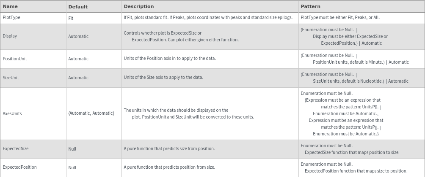Click the Default column header
The height and width of the screenshot is (178, 425).
[78, 7]
